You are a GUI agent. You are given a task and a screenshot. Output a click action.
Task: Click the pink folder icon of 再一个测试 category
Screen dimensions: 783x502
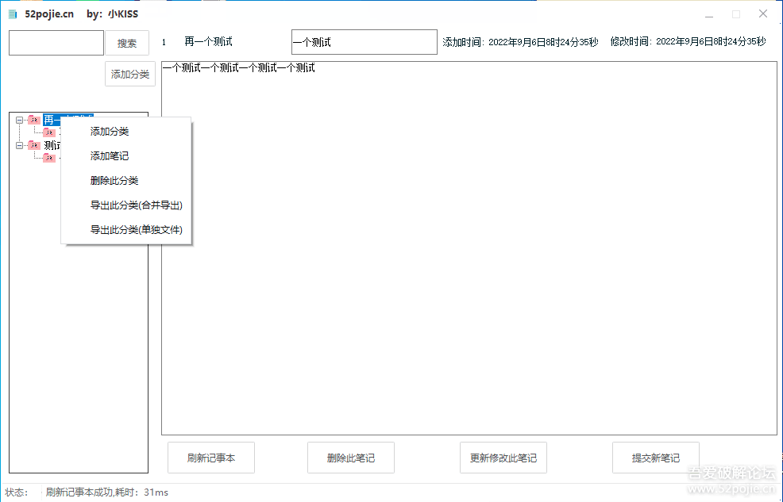pyautogui.click(x=34, y=120)
